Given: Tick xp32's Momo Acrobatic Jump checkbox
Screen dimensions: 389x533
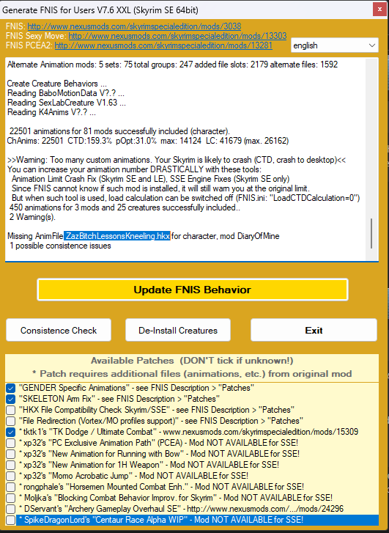Looking at the screenshot, I should (x=10, y=476).
